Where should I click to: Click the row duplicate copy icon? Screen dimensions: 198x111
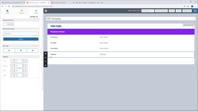click(45, 61)
